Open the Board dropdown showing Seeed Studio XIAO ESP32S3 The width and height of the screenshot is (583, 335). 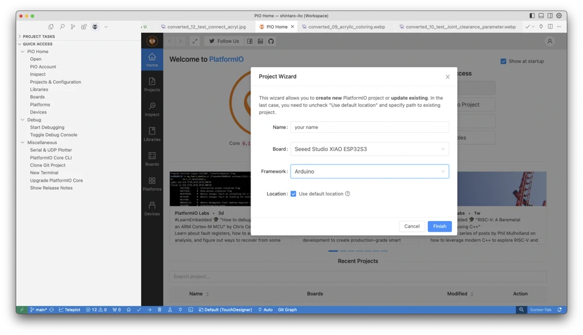[x=369, y=149]
